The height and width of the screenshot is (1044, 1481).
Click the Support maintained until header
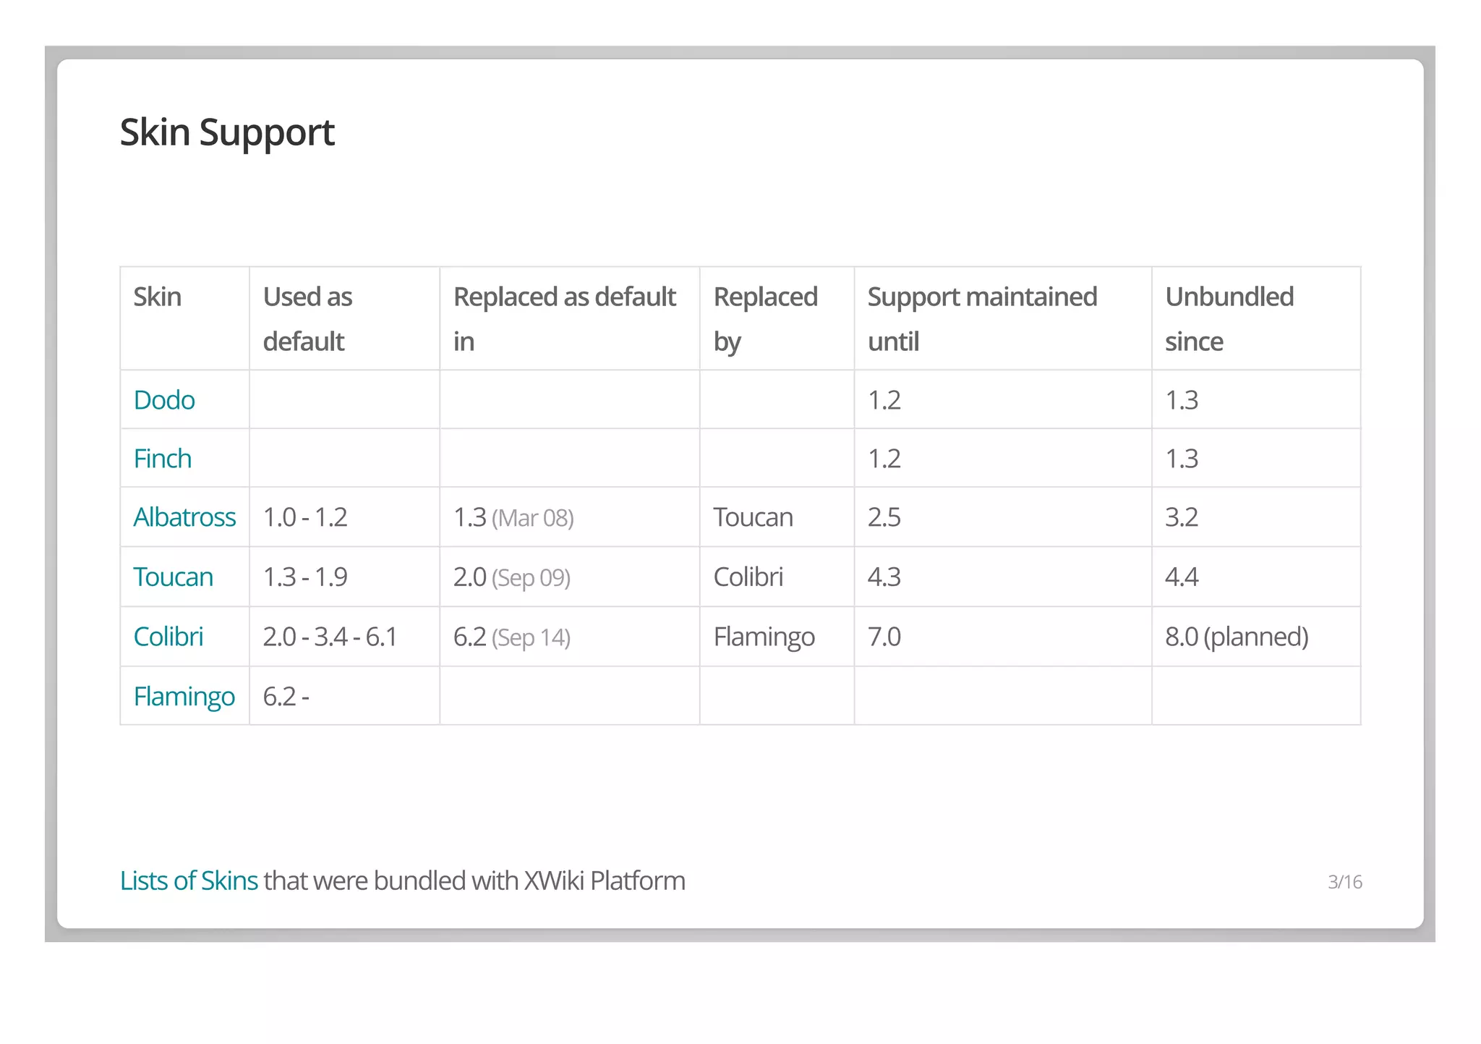coord(981,318)
